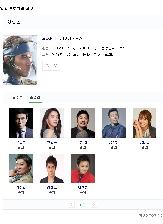Click 양미라 actress photo
The width and height of the screenshot is (163, 224).
click(x=145, y=123)
